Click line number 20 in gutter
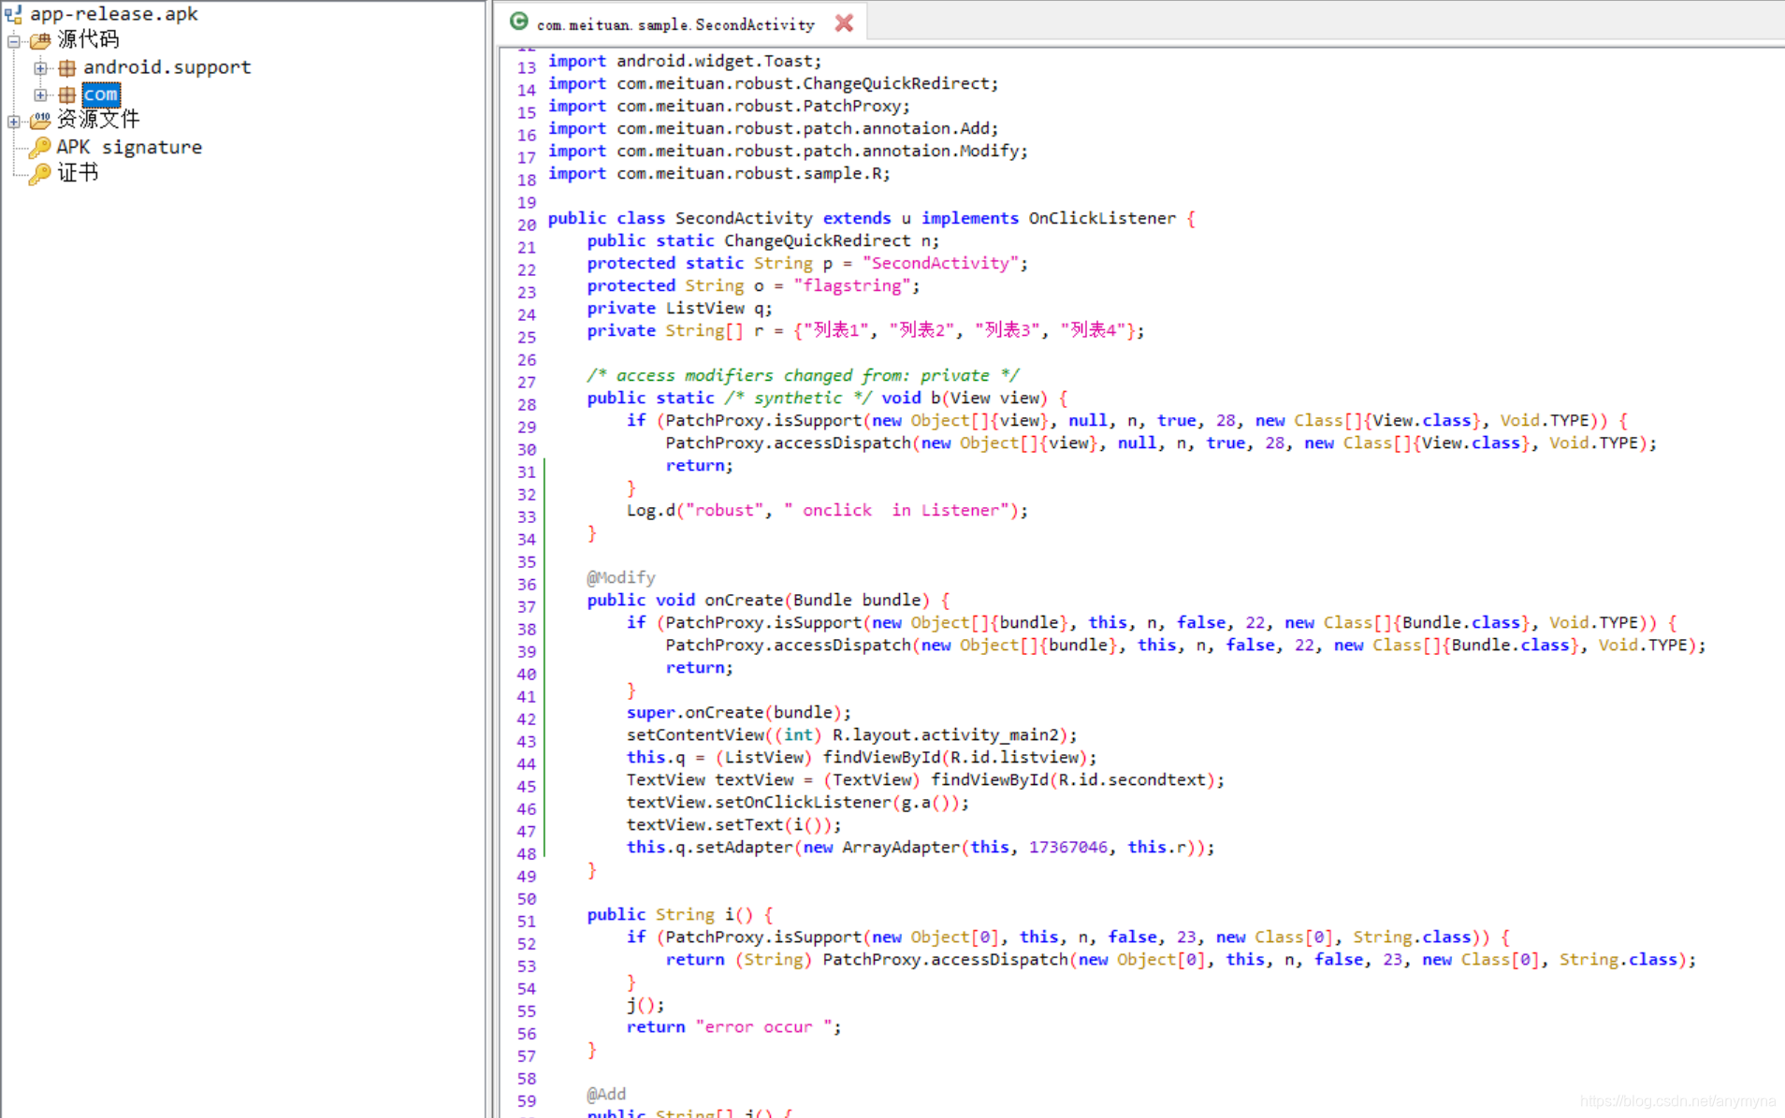Viewport: 1785px width, 1118px height. 526,225
